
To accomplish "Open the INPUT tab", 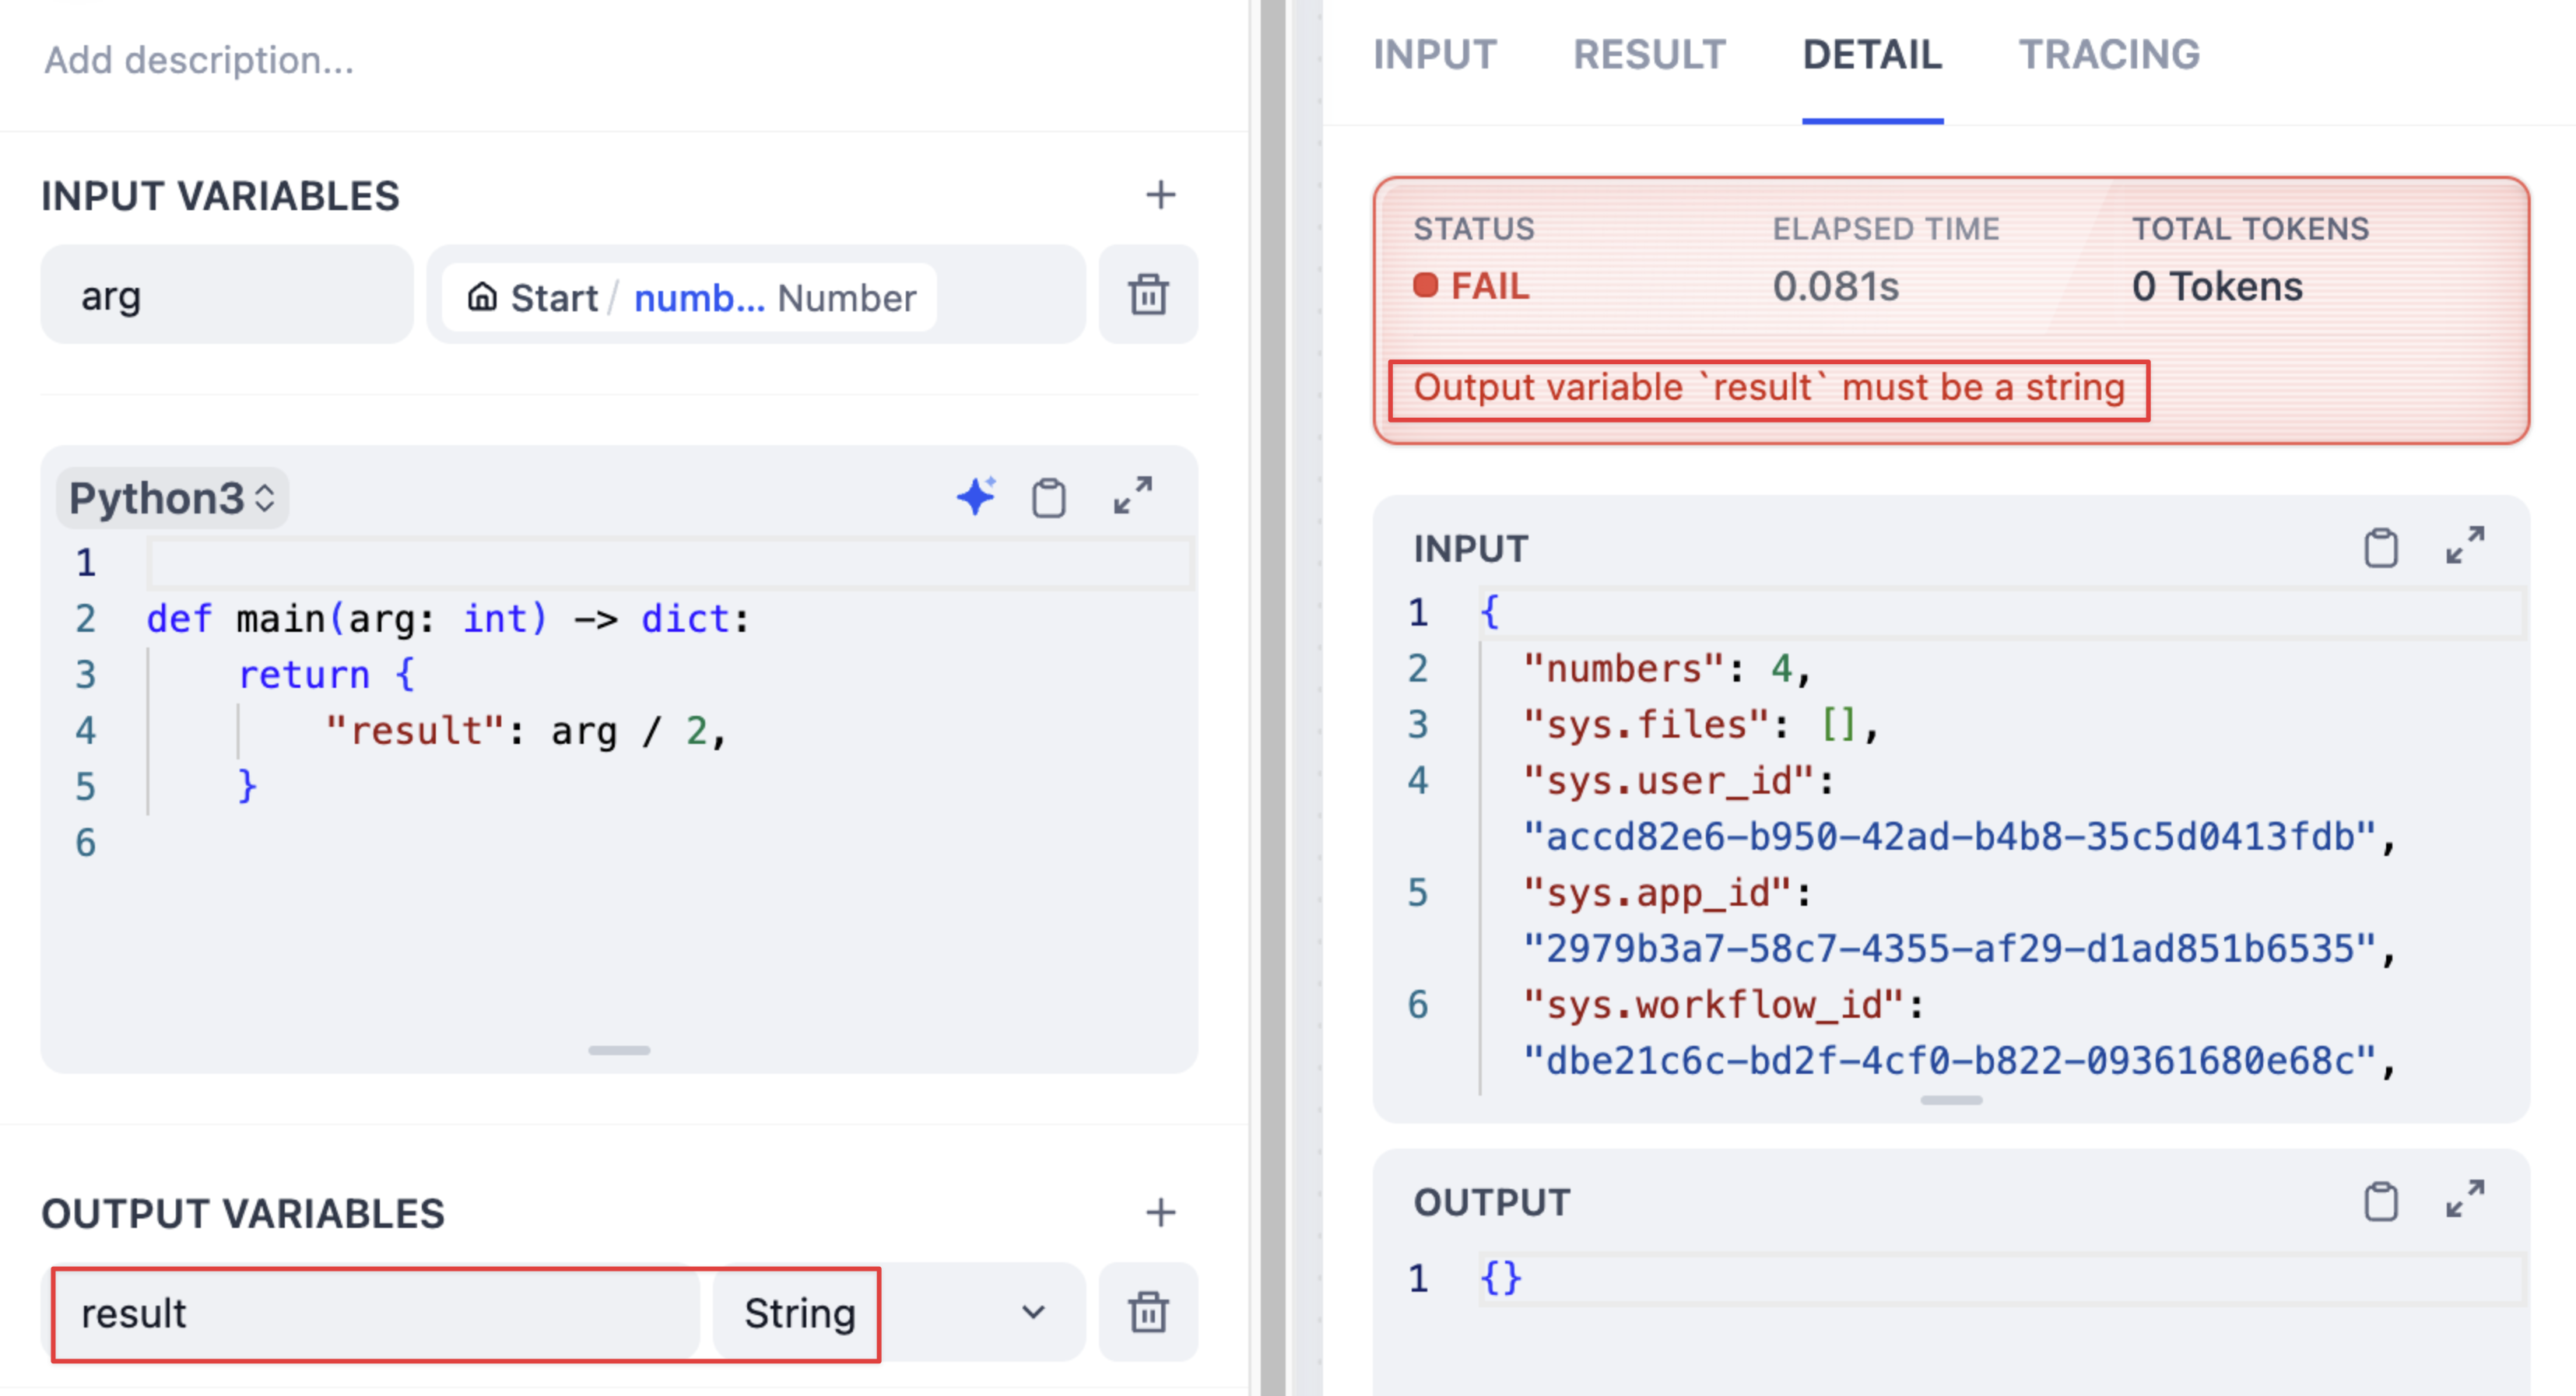I will [x=1434, y=55].
